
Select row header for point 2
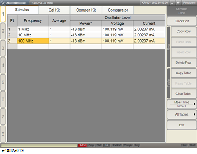pos(12,35)
